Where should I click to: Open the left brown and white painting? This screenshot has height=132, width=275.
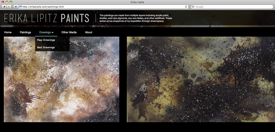point(61,85)
